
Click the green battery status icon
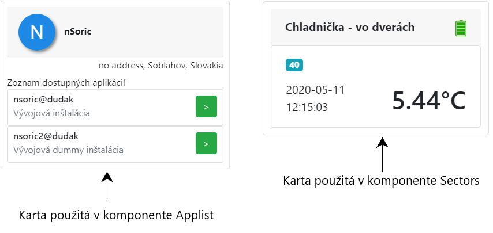click(x=461, y=28)
